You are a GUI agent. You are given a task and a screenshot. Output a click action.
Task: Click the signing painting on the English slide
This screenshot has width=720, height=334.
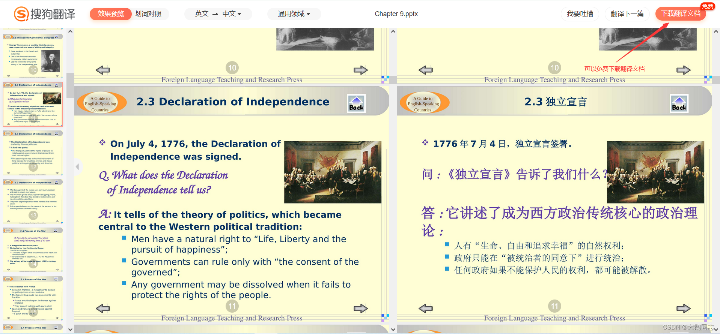click(333, 172)
